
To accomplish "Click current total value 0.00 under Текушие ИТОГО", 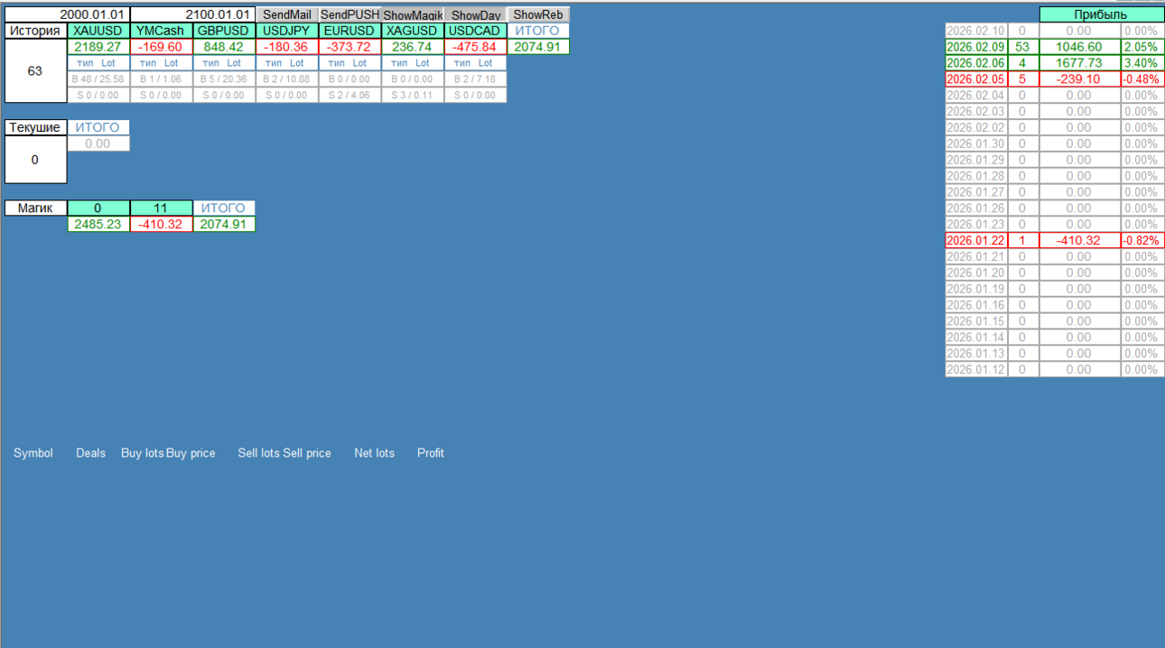I will point(98,143).
